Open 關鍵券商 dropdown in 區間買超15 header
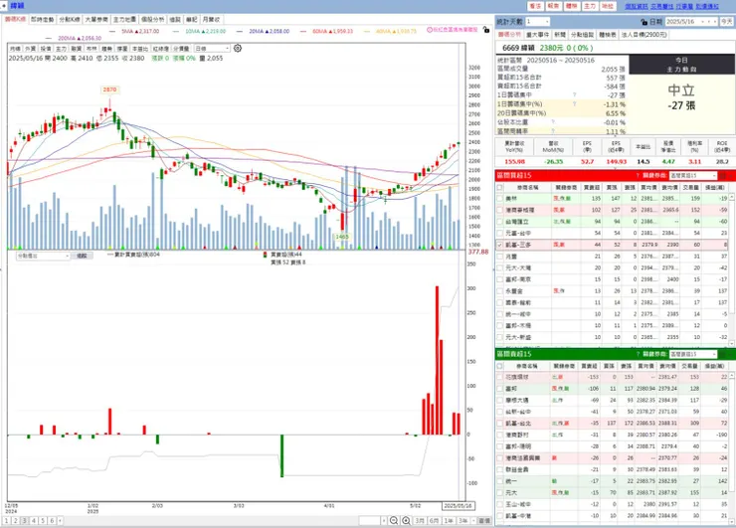Viewport: 736px width, 528px height. tap(693, 176)
